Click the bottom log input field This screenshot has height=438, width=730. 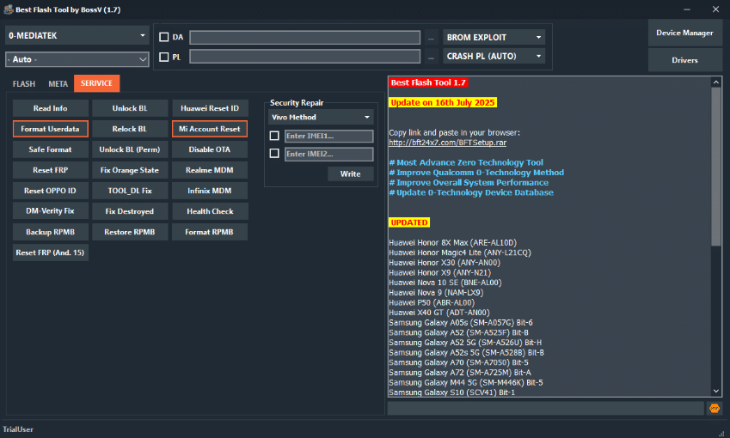(x=546, y=408)
